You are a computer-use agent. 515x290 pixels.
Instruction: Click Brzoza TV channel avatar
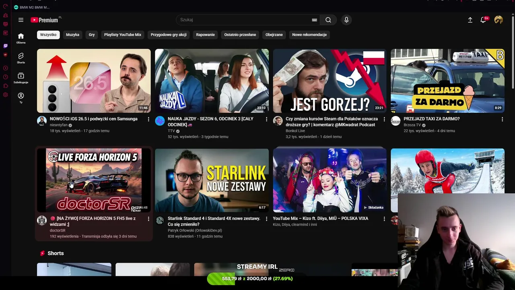coord(396,121)
